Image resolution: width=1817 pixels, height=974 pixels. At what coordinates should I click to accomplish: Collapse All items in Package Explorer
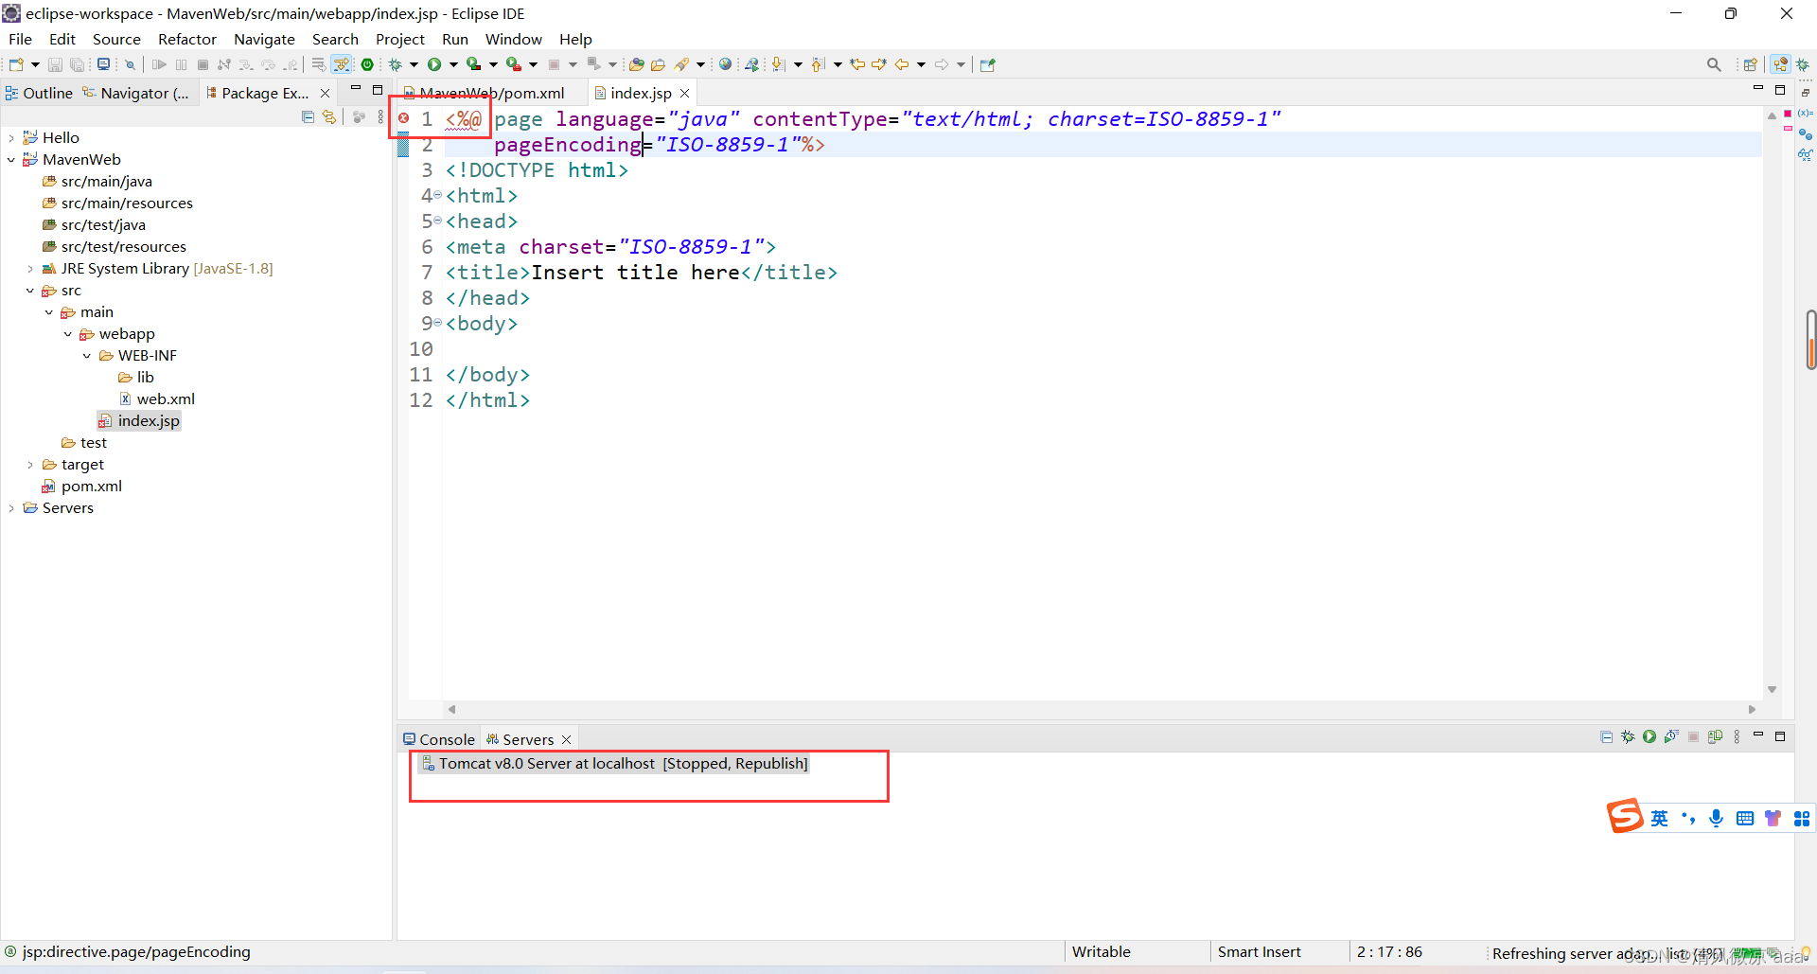click(x=308, y=116)
